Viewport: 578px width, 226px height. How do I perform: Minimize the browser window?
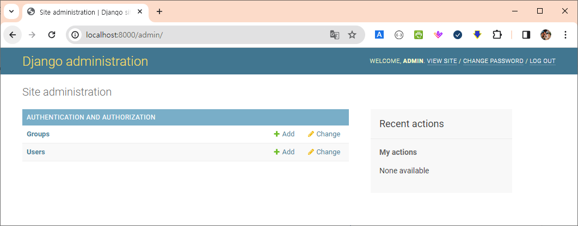tap(515, 11)
